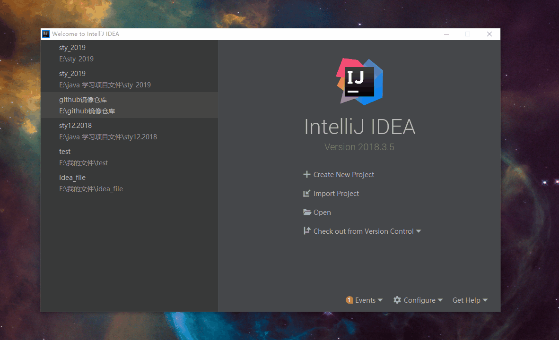
Task: Click the IJ icon in the title bar
Action: 45,34
